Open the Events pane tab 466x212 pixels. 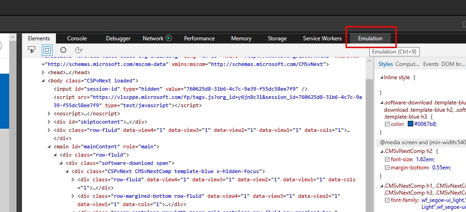[431, 64]
